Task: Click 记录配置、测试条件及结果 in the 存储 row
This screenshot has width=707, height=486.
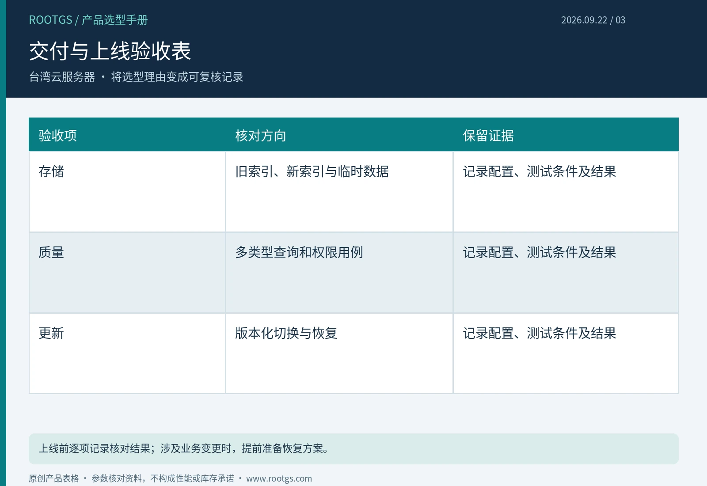Action: (x=566, y=192)
